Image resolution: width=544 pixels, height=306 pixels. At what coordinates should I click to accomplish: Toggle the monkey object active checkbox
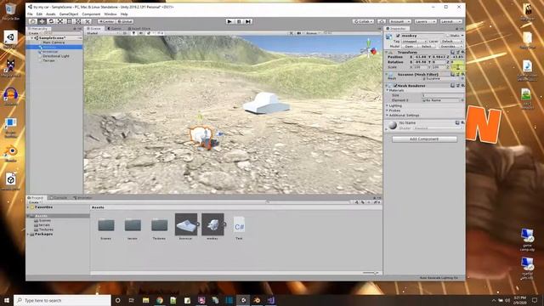tap(398, 36)
